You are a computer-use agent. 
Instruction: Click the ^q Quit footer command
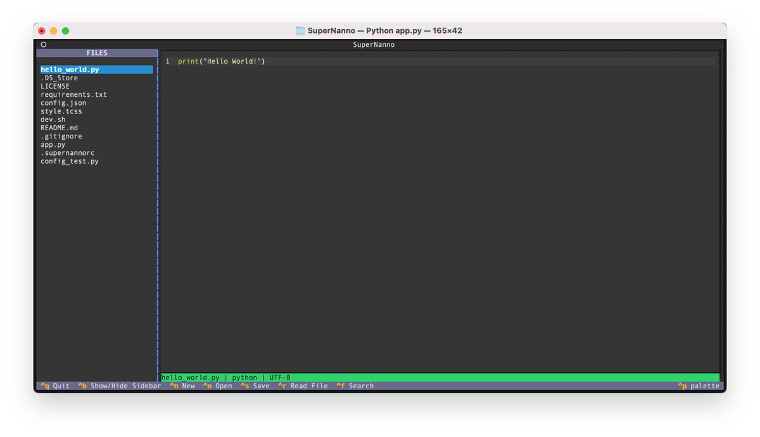coord(55,386)
